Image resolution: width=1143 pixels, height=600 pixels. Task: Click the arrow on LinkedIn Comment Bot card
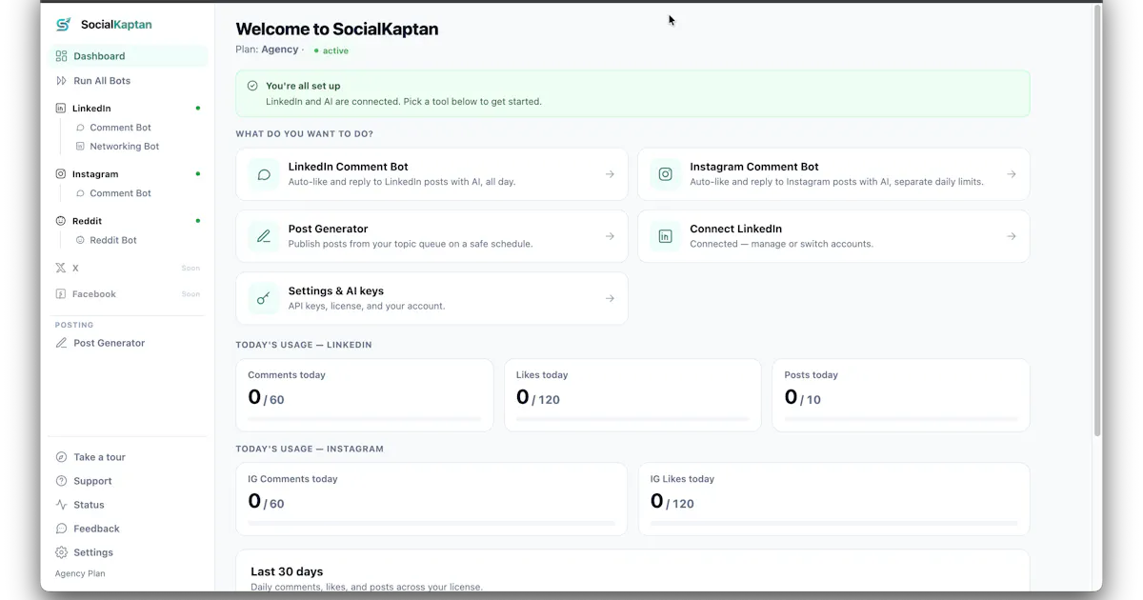point(610,174)
